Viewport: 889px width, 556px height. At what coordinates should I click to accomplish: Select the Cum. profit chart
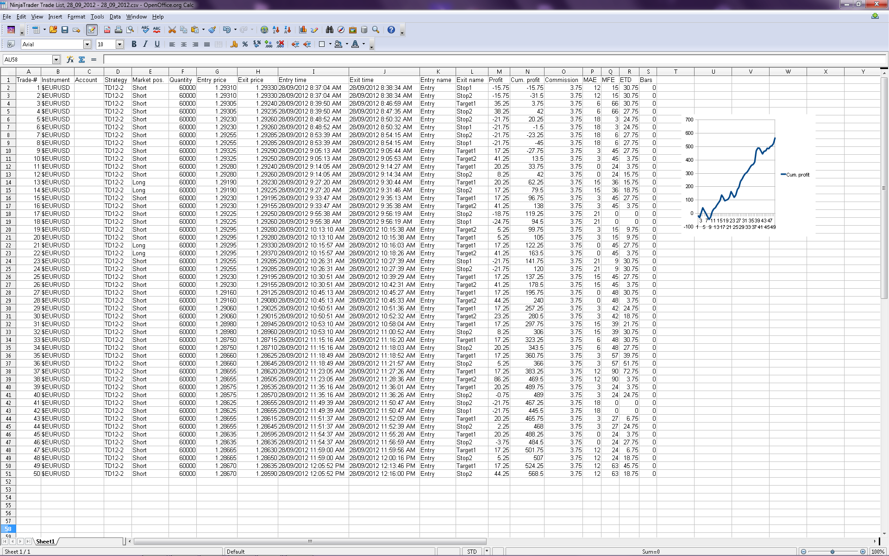(748, 175)
